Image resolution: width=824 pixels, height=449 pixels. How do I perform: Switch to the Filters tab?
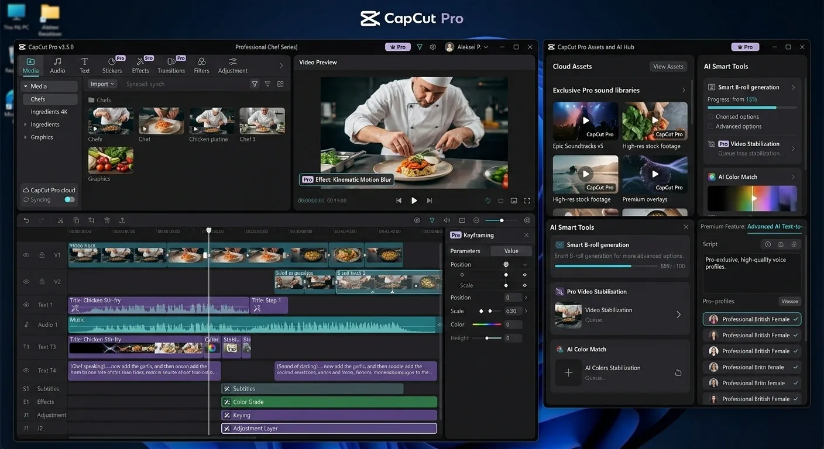click(x=201, y=65)
